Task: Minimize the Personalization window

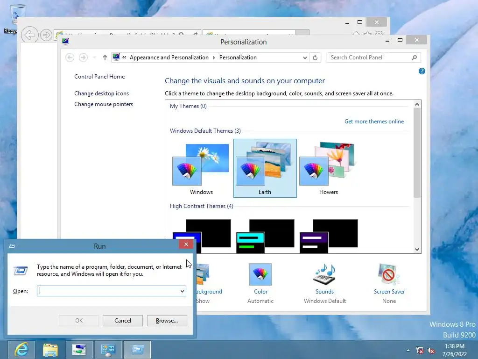Action: click(x=387, y=40)
